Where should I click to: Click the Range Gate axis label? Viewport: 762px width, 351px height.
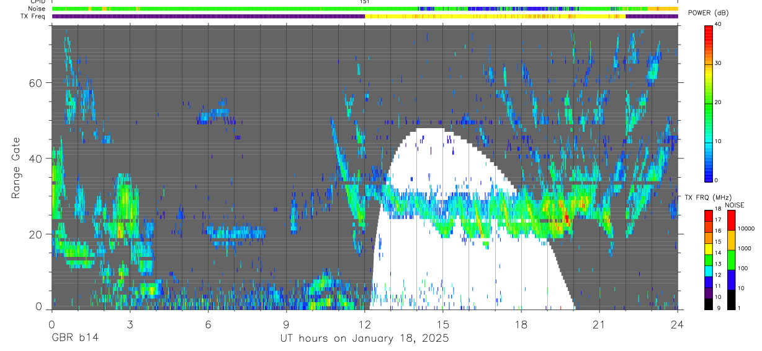[x=16, y=168]
